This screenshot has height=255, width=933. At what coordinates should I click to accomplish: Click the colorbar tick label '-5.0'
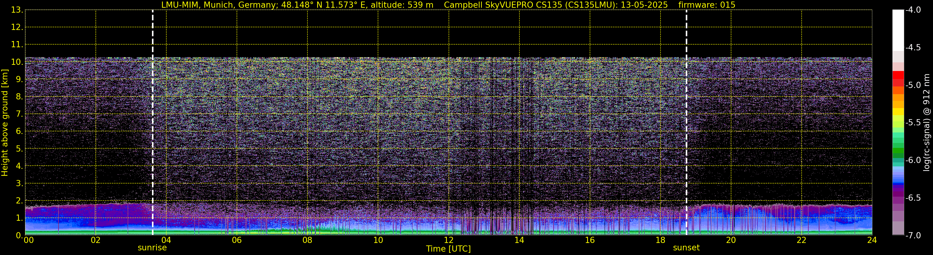point(913,85)
